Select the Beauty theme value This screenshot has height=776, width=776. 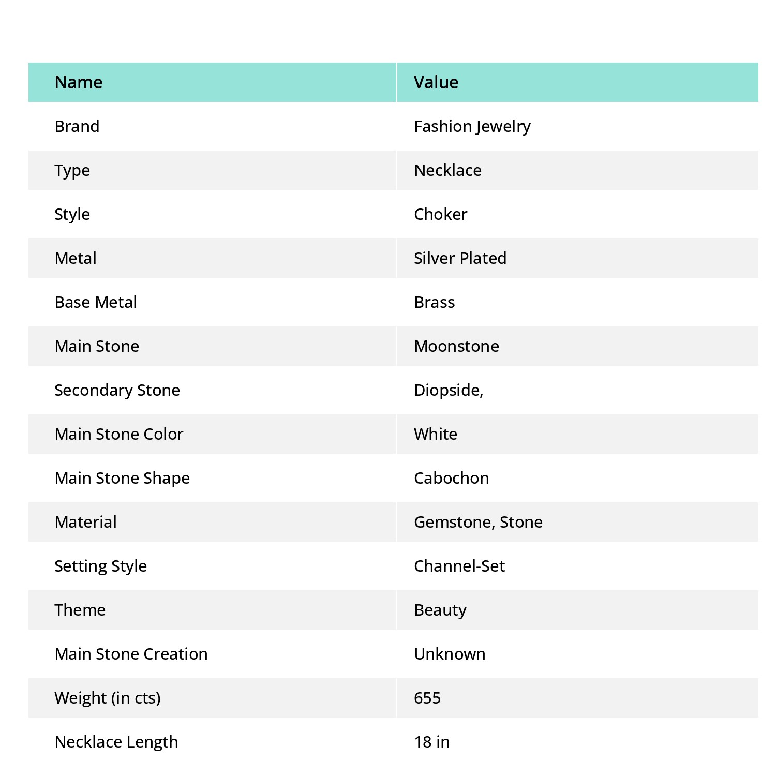pyautogui.click(x=440, y=610)
